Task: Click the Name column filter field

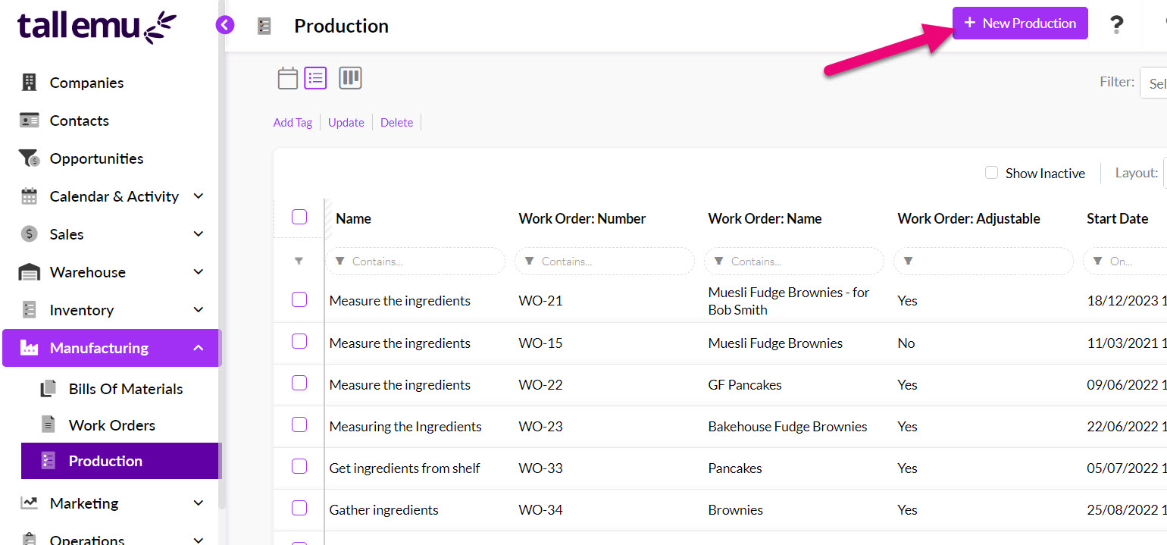Action: [415, 262]
